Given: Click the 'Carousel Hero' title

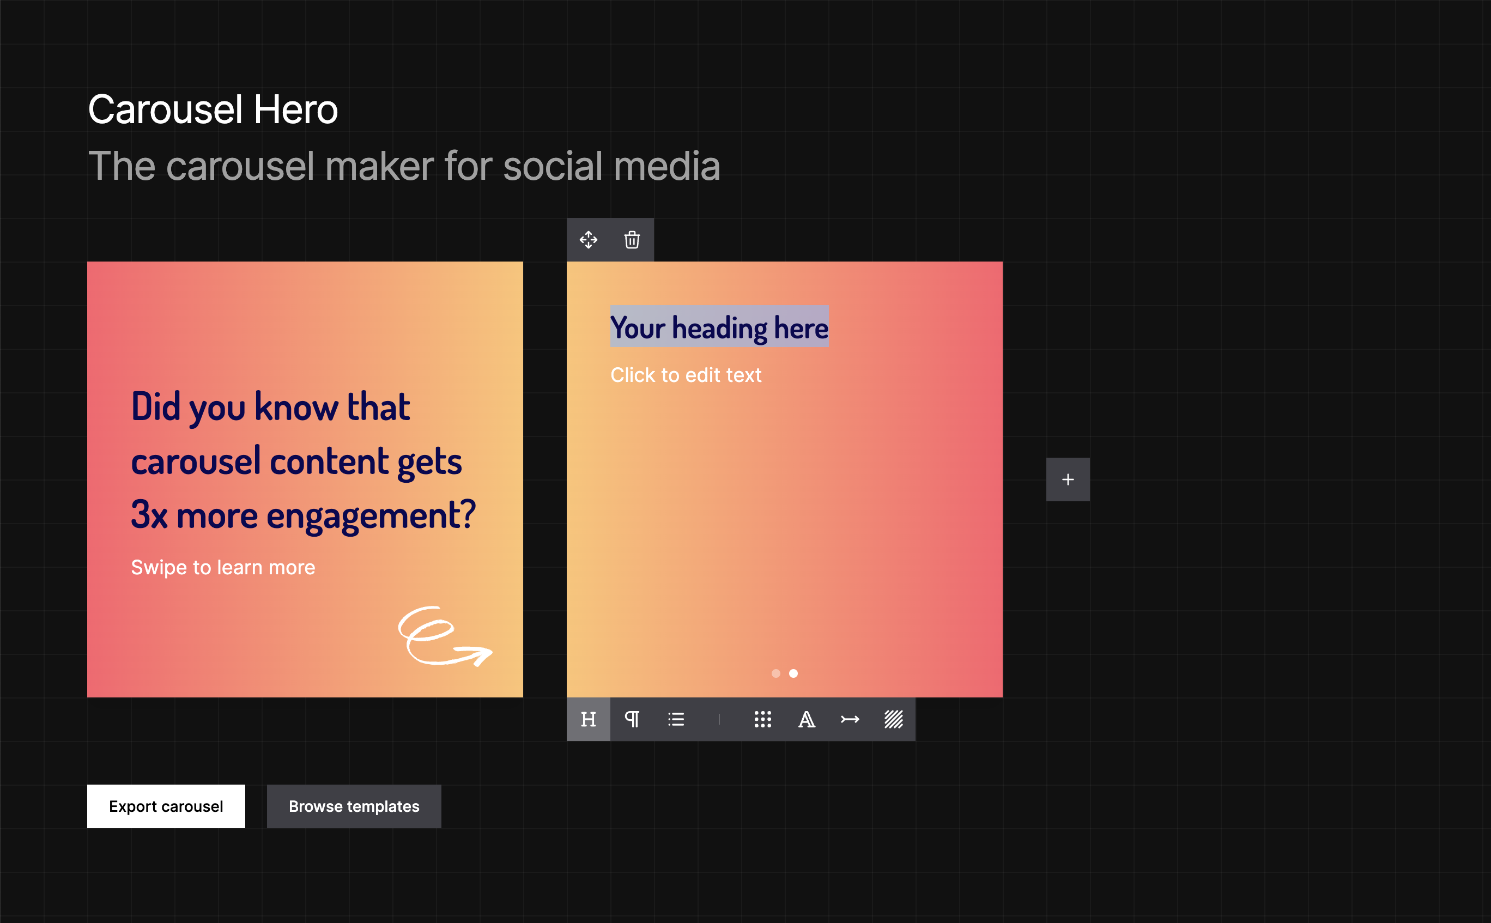Looking at the screenshot, I should coord(213,110).
